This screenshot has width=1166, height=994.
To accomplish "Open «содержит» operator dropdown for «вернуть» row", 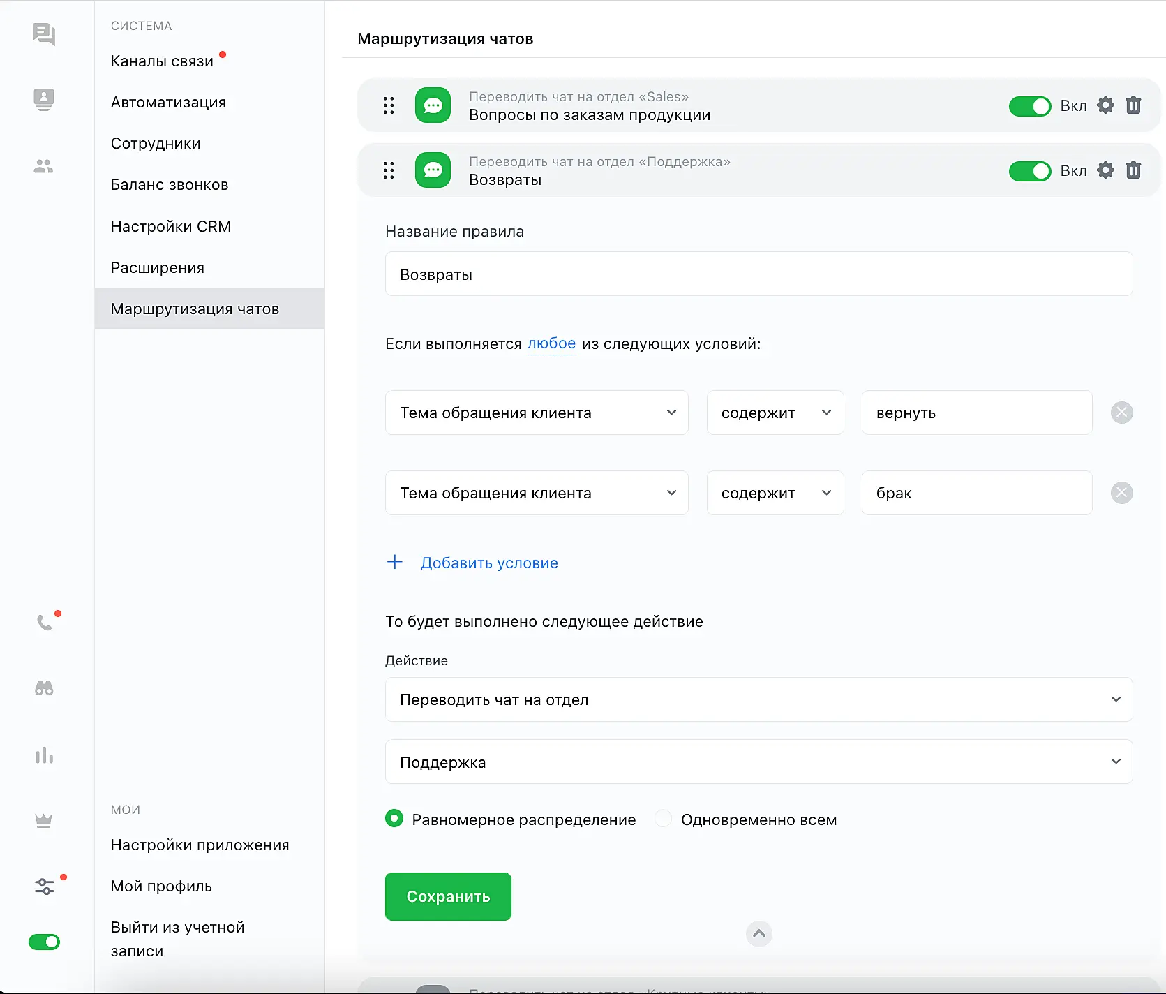I will 775,413.
